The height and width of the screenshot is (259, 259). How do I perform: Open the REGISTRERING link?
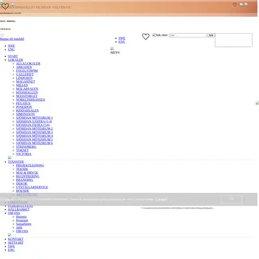click(28, 176)
